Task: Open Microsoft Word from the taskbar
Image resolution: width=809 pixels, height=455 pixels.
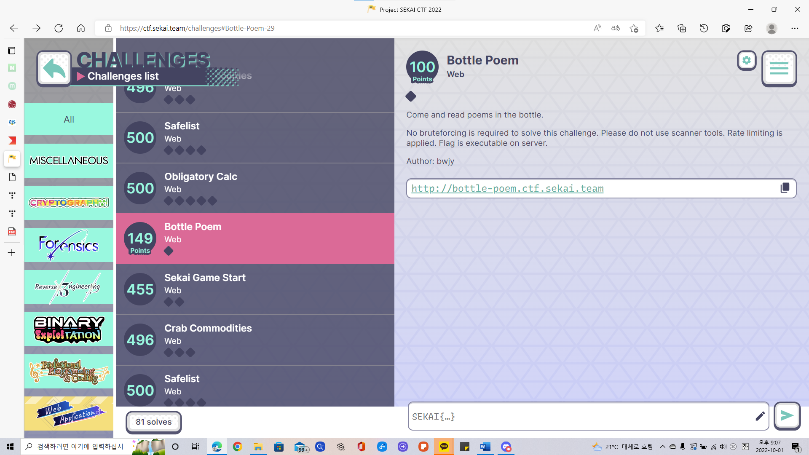Action: (x=485, y=447)
